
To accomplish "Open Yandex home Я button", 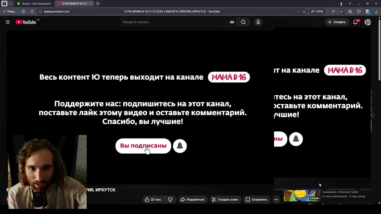I will coord(24,12).
